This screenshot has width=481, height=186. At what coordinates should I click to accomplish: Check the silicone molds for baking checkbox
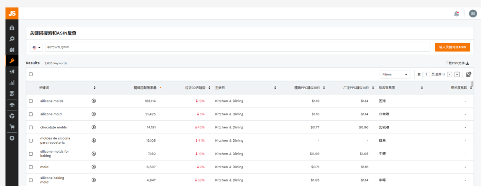click(31, 154)
